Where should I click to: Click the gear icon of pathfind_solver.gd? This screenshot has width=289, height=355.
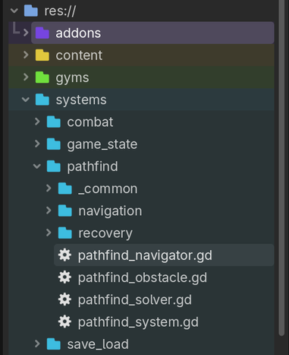[x=64, y=300]
